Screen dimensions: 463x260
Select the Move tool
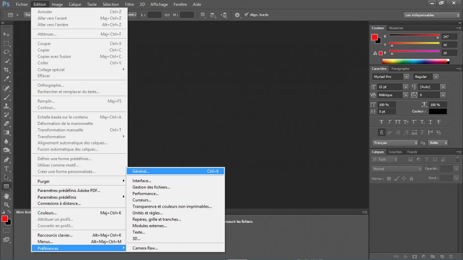coord(6,35)
